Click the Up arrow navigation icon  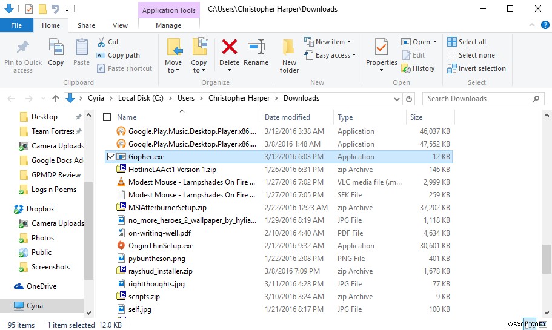56,99
